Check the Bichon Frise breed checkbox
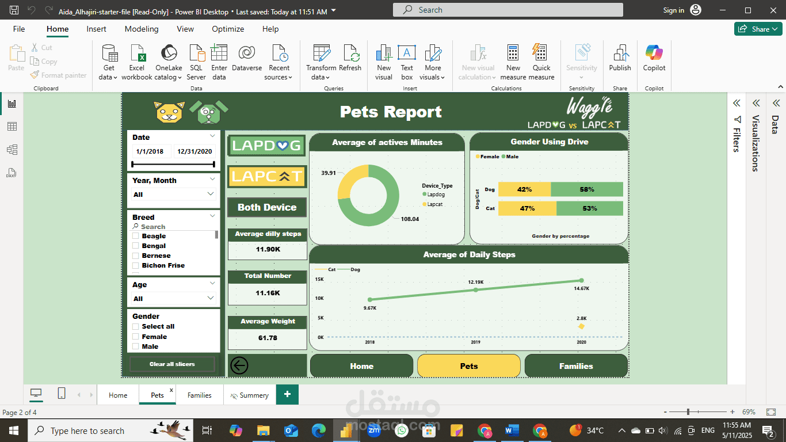This screenshot has width=786, height=442. click(x=136, y=265)
